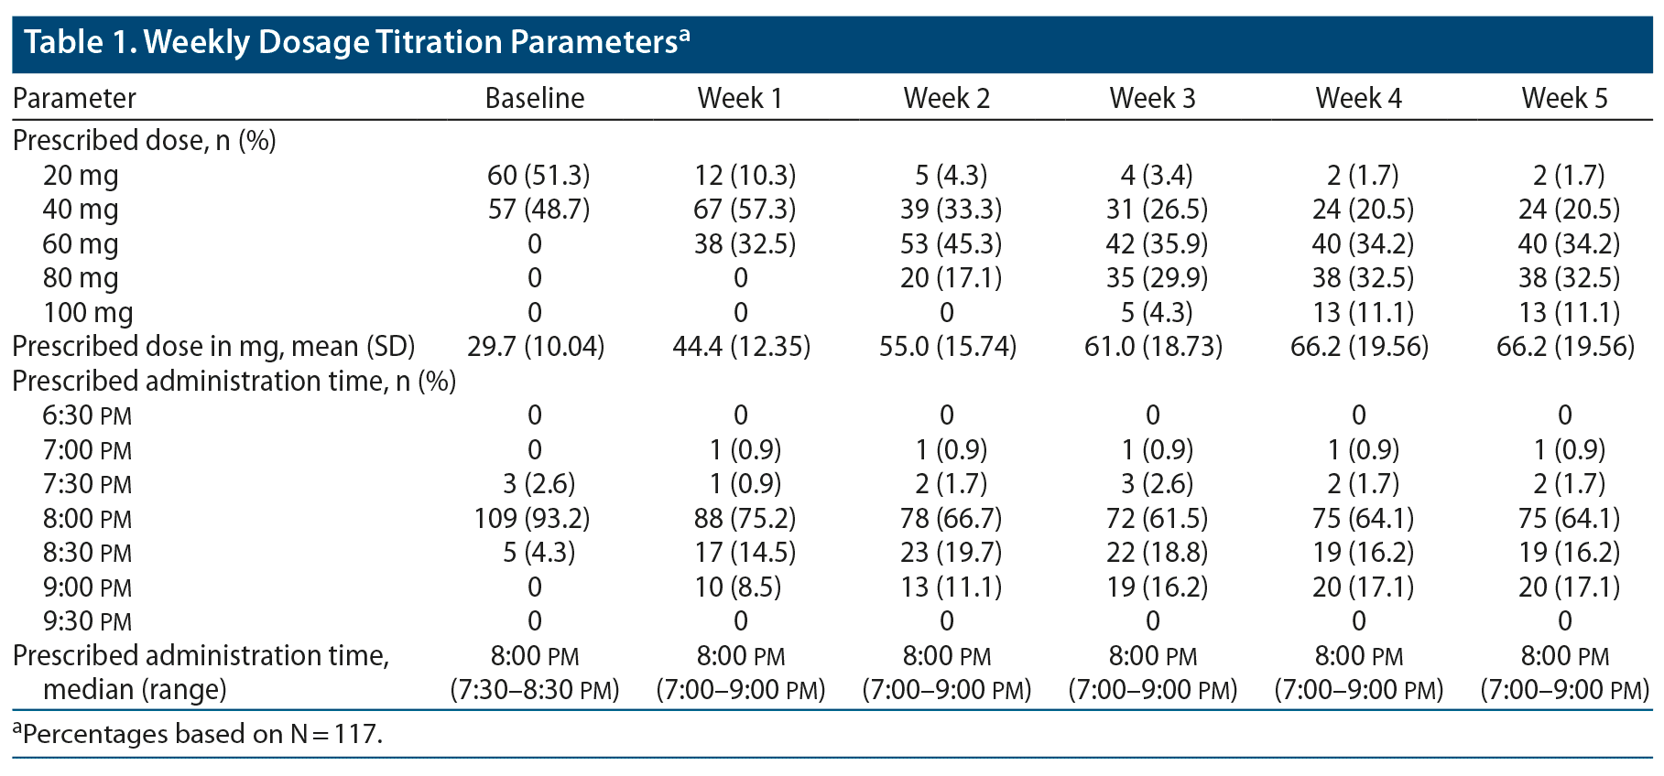This screenshot has width=1664, height=776.
Task: Select the 8:00 PM row label
Action: pyautogui.click(x=87, y=519)
